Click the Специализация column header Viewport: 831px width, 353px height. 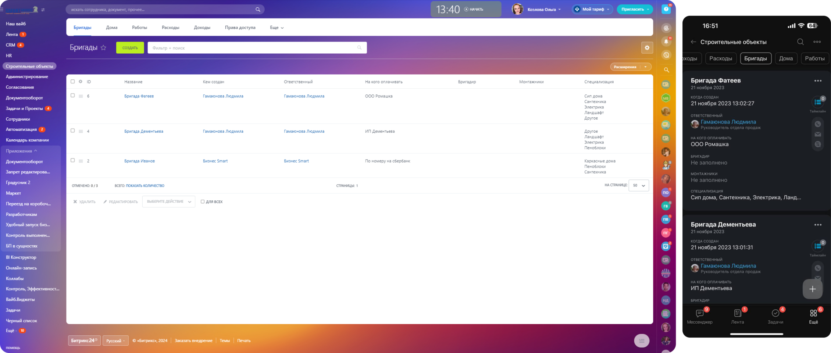click(599, 82)
